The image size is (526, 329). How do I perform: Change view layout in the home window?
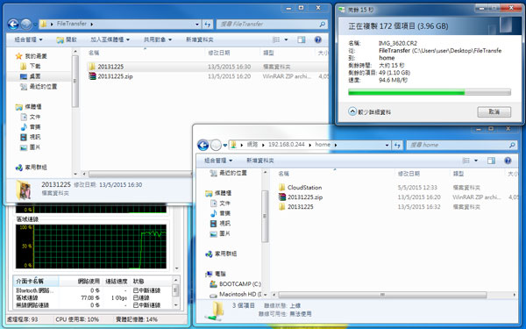[x=466, y=161]
